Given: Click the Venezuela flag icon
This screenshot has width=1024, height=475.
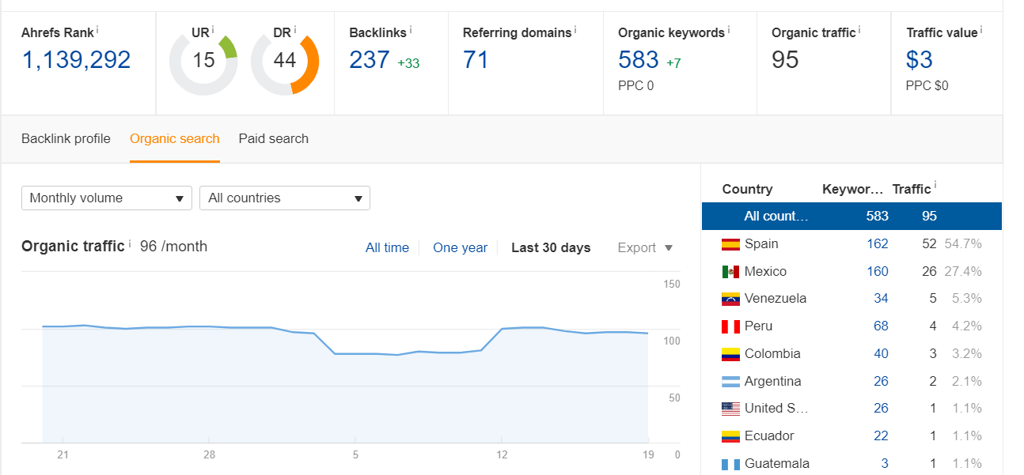Looking at the screenshot, I should pos(730,299).
